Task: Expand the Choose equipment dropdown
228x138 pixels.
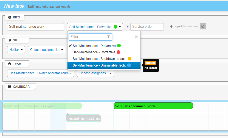Action: (46, 50)
